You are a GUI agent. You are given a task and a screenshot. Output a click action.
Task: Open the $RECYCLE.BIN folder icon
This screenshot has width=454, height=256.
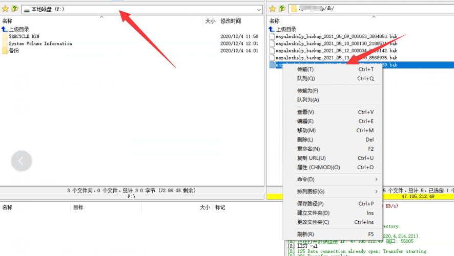5,37
